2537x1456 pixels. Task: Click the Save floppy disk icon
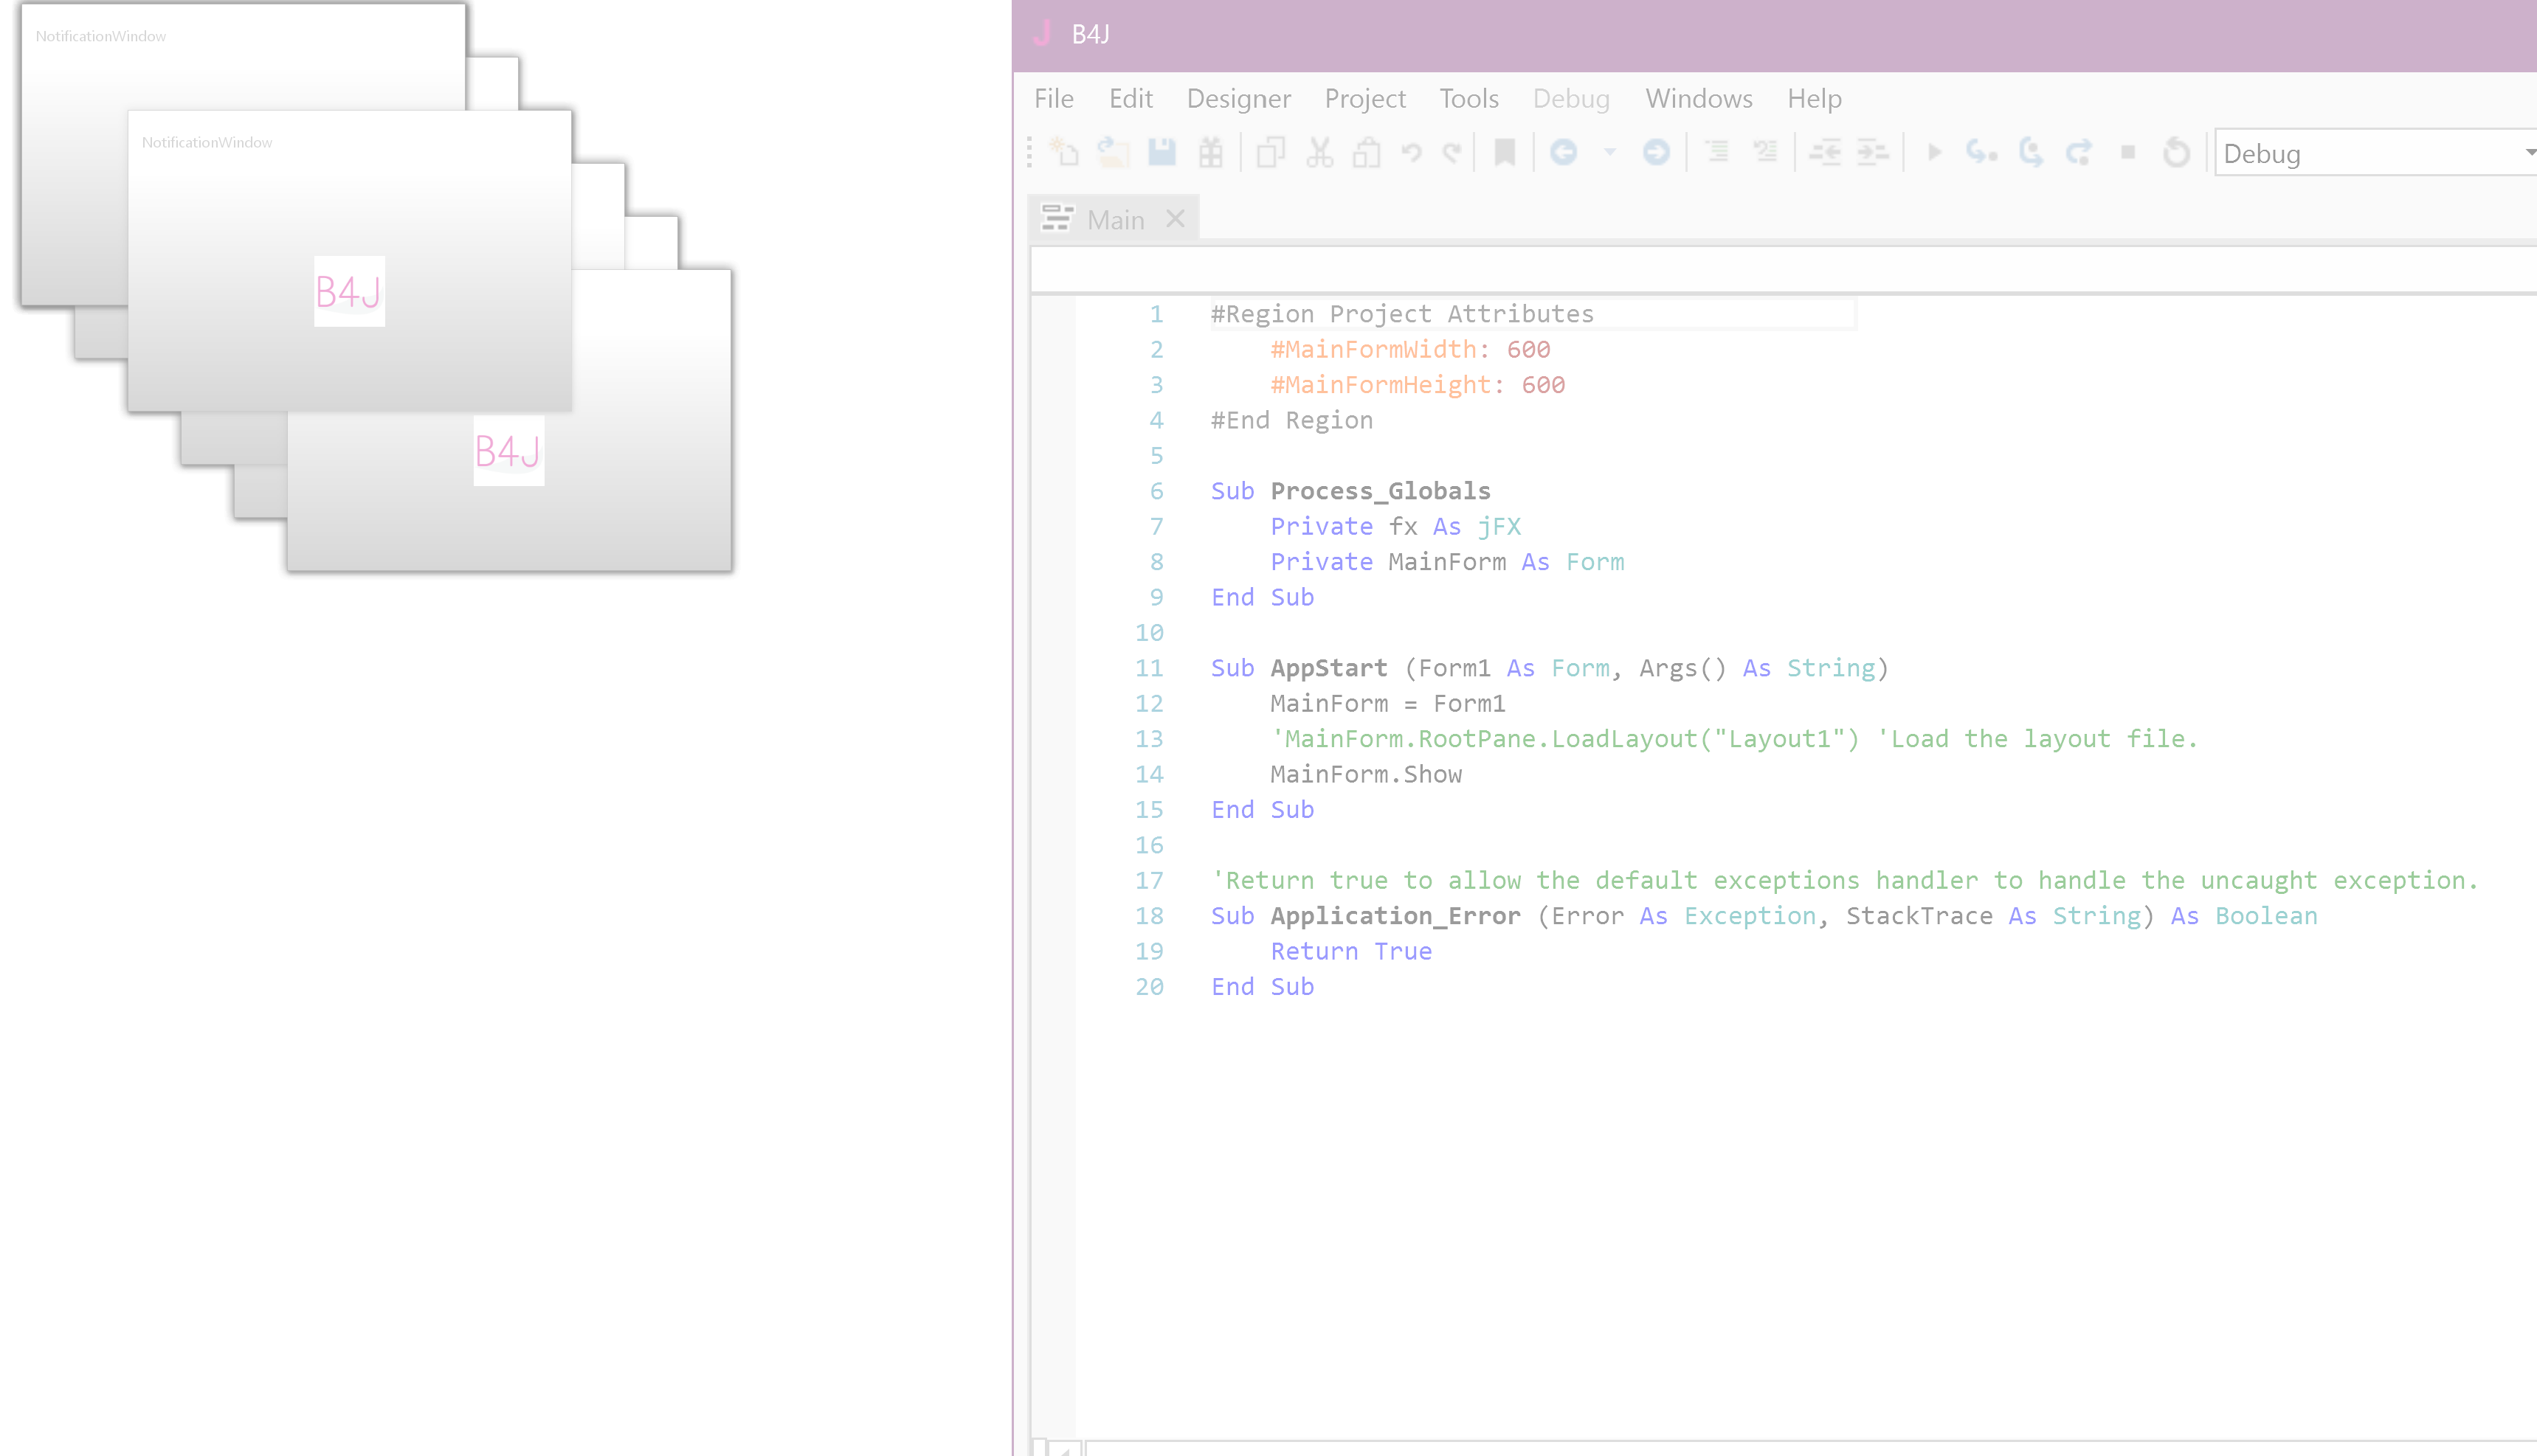[1162, 153]
